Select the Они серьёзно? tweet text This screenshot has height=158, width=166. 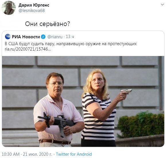pyautogui.click(x=48, y=24)
